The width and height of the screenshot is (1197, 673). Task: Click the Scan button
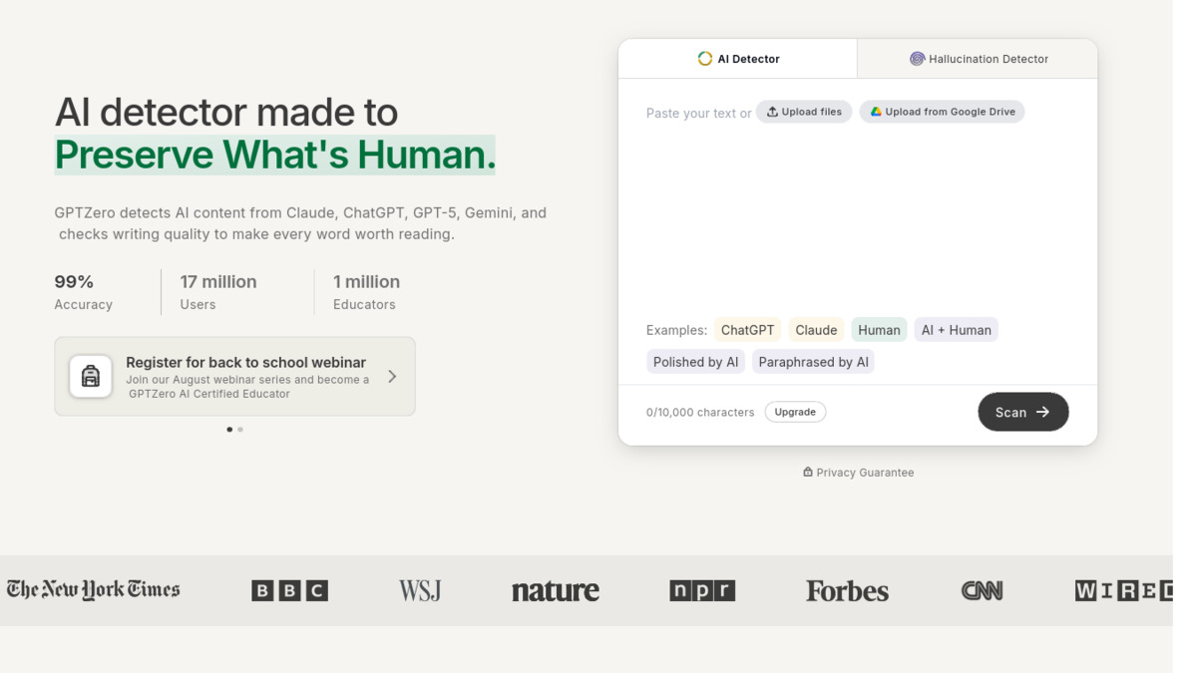coord(1022,412)
